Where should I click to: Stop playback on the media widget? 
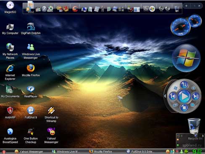pos(184,108)
